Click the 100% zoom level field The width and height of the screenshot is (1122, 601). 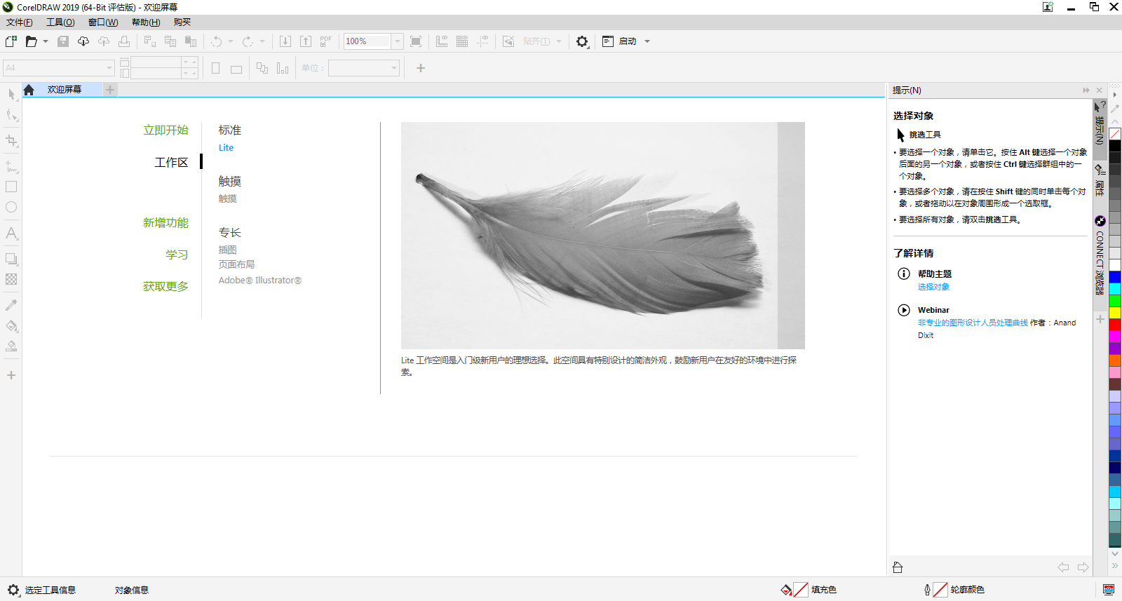[367, 41]
